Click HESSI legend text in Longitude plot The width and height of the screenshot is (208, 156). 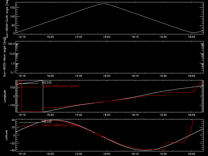[47, 82]
